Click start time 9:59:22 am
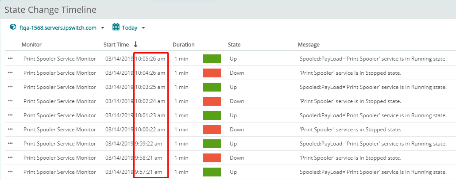 149,143
